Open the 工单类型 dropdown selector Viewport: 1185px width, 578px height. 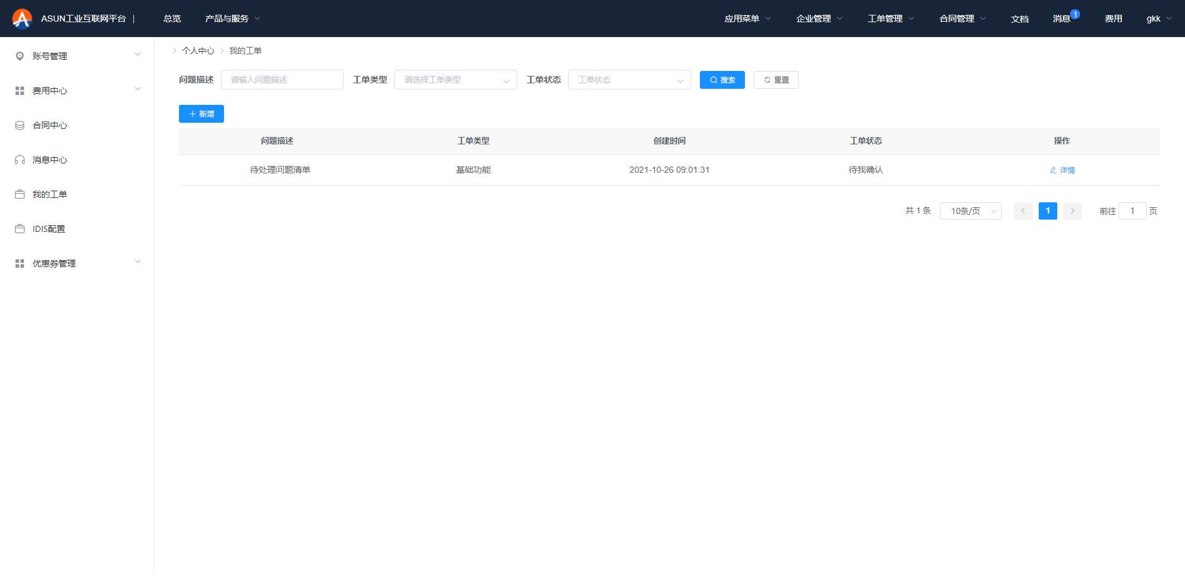click(455, 80)
